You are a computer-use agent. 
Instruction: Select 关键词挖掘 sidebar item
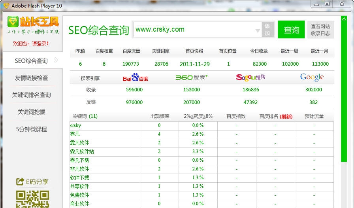tap(31, 112)
